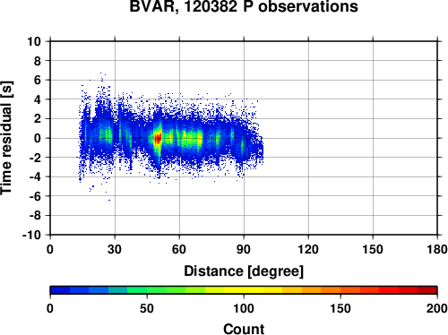Click the x-axis tick label 120
The width and height of the screenshot is (448, 335).
308,249
